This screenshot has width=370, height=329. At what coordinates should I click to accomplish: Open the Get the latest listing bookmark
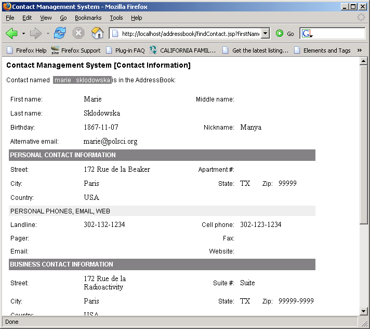[x=255, y=50]
